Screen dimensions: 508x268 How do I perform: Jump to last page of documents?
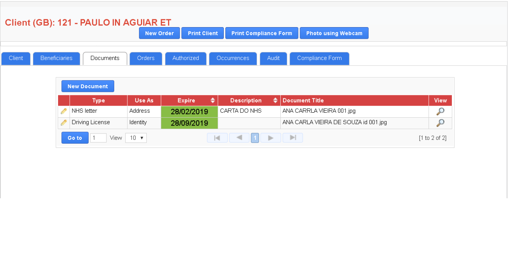[x=292, y=138]
